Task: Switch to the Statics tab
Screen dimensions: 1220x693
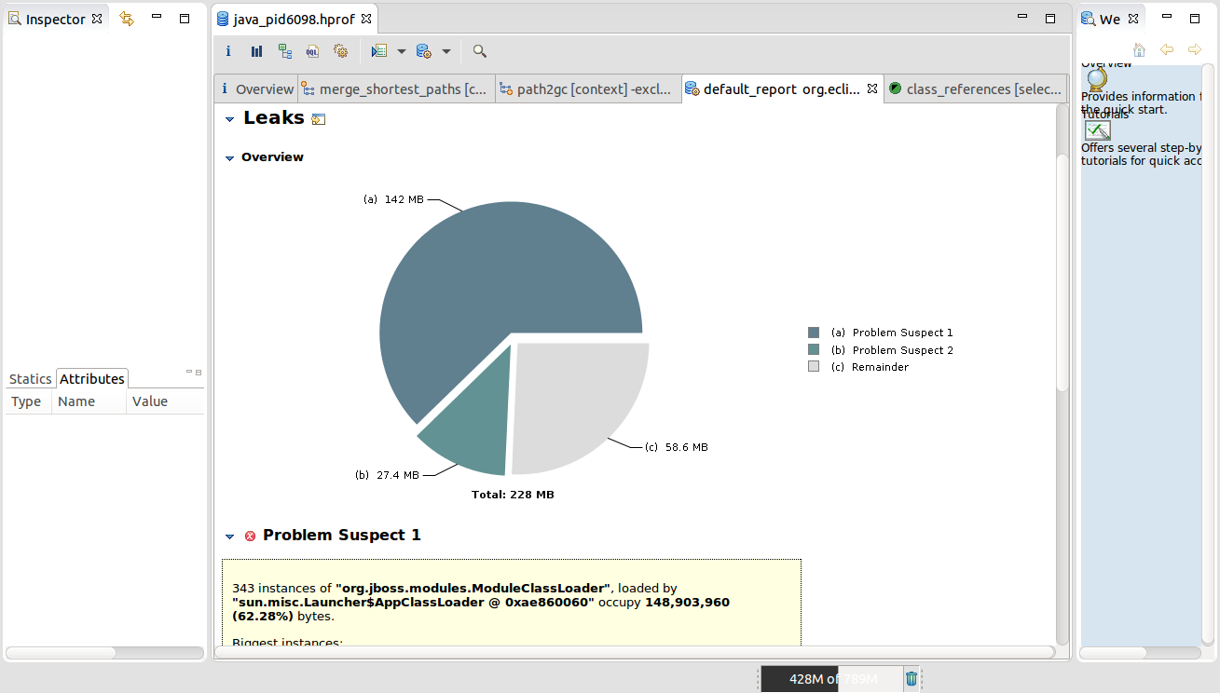Action: tap(31, 379)
